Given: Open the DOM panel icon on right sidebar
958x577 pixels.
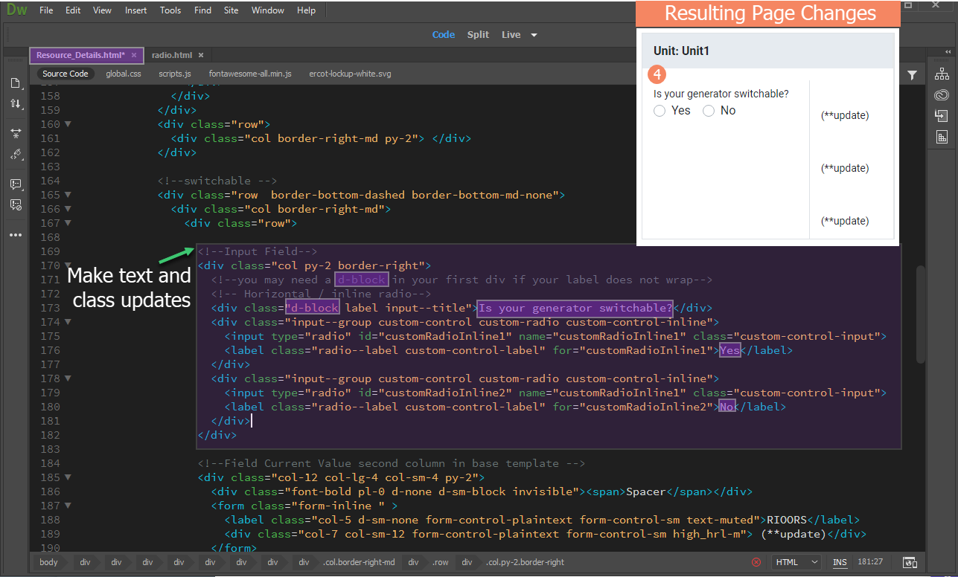Looking at the screenshot, I should [x=942, y=73].
